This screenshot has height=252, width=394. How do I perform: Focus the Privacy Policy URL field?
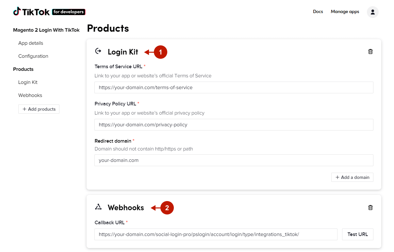(234, 125)
